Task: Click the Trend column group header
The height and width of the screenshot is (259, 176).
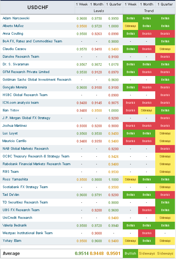Action: pyautogui.click(x=149, y=11)
